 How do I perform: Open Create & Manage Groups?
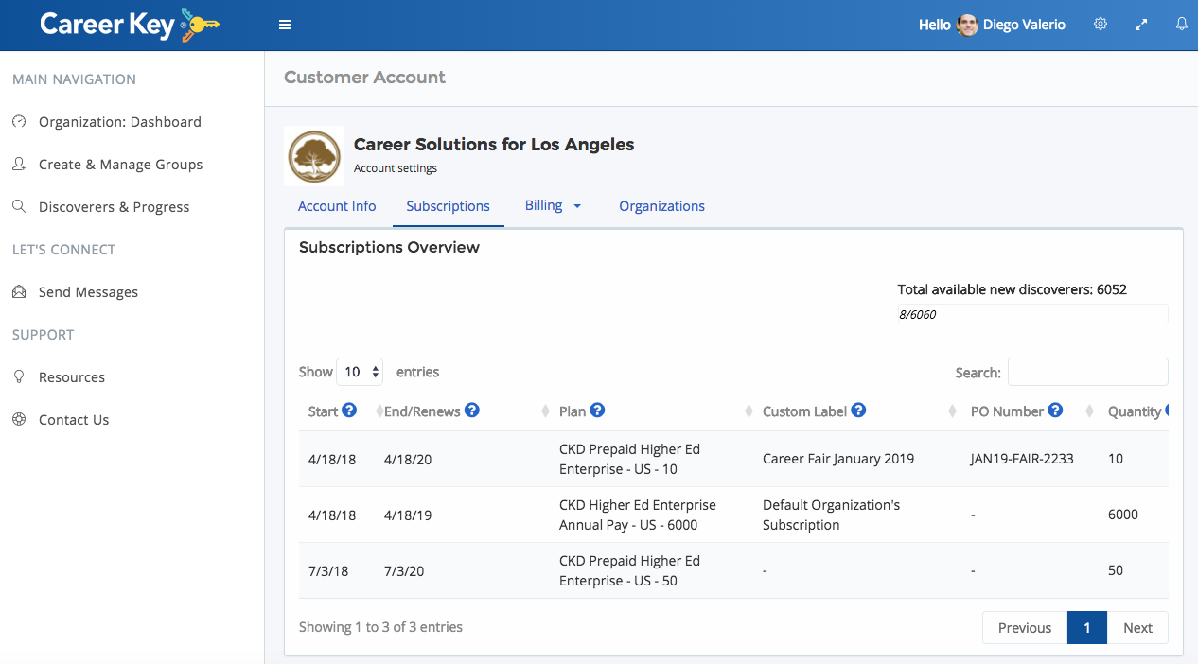click(121, 164)
